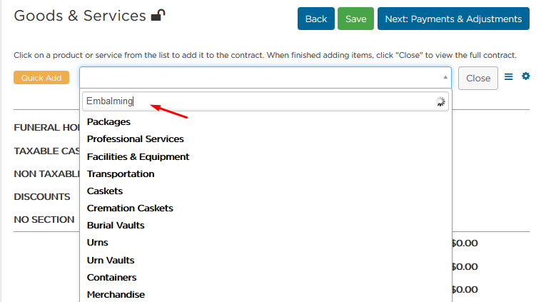Select Professional Services category
Viewport: 541px width, 302px height.
click(136, 139)
